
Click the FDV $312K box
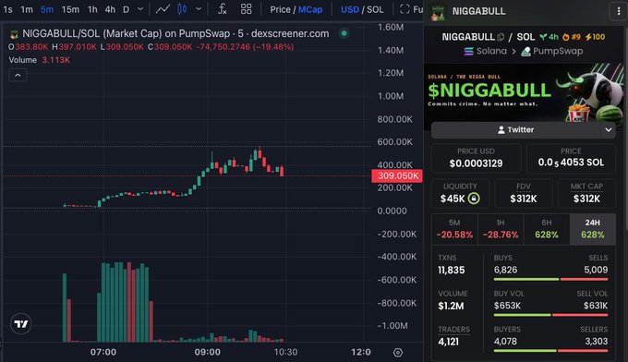[524, 193]
